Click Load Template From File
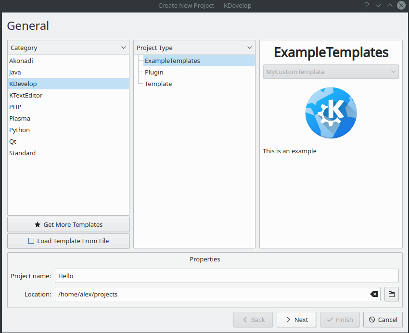Screen dimensions: 409x333 pyautogui.click(x=68, y=241)
